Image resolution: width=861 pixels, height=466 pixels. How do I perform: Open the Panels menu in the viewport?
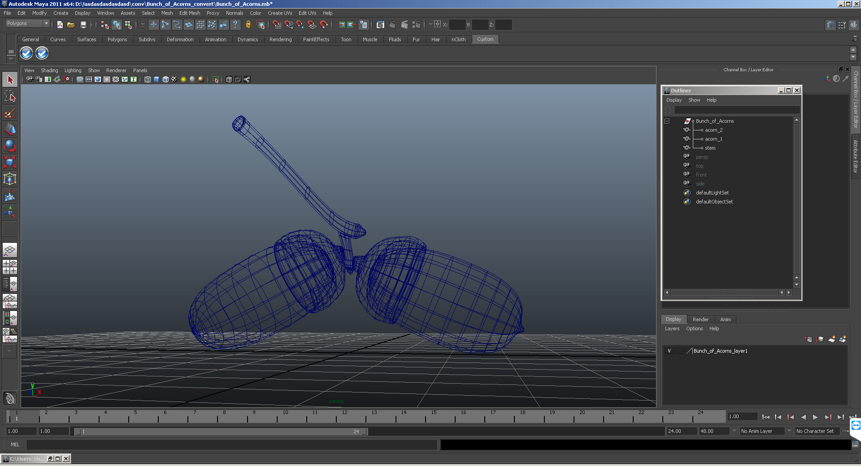140,70
